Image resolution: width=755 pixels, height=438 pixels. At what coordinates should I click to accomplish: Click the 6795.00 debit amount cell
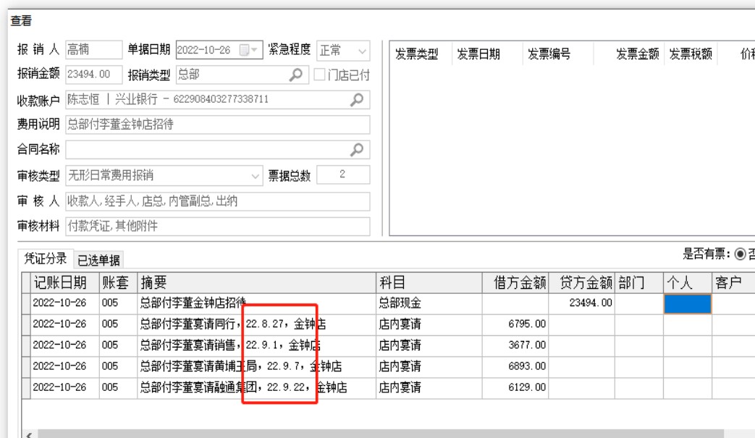coord(515,324)
